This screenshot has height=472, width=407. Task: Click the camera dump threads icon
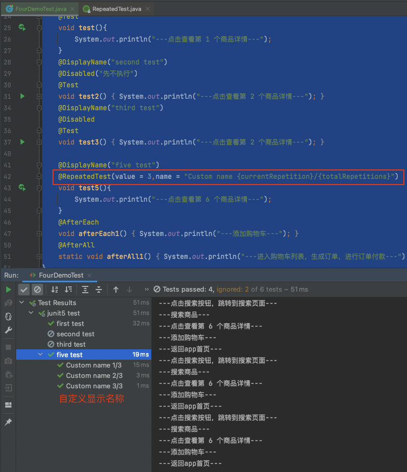click(8, 361)
